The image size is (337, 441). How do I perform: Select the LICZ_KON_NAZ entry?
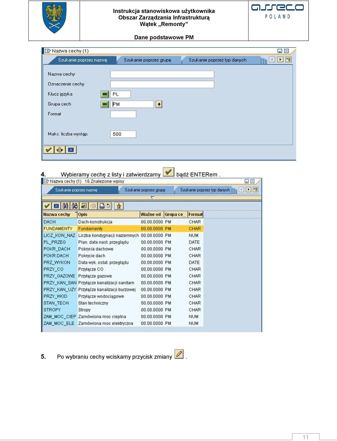tap(59, 235)
